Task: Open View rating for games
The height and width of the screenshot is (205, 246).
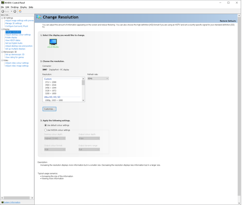Action: click(15, 57)
